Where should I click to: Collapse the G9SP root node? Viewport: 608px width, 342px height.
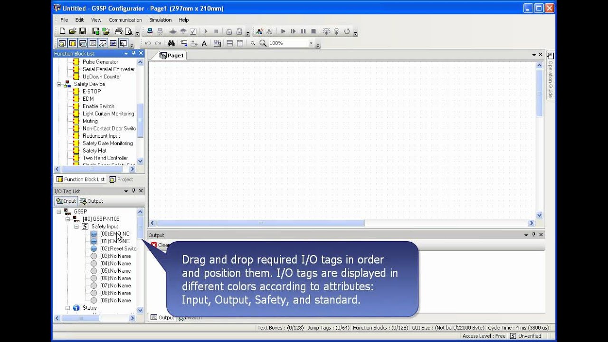click(59, 211)
